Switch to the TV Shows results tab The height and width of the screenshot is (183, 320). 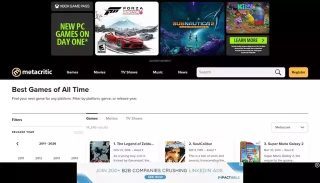tap(134, 118)
